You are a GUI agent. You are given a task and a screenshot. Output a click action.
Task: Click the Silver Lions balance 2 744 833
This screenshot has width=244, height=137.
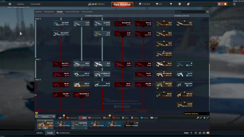pyautogui.click(x=144, y=4)
